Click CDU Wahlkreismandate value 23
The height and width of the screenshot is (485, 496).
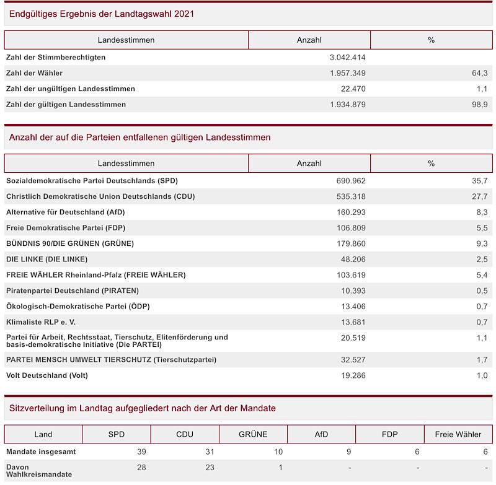pos(210,468)
